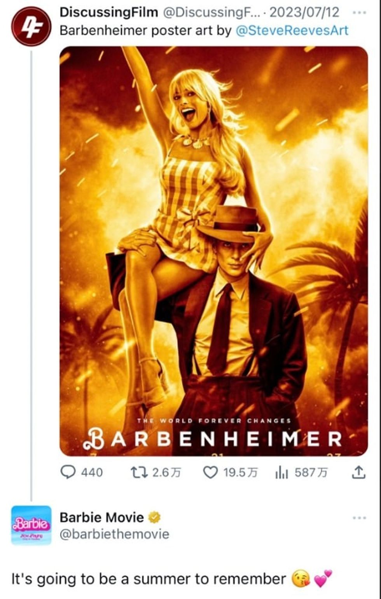381x599 pixels.
Task: Click the Barbie Movie display name
Action: click(x=101, y=517)
